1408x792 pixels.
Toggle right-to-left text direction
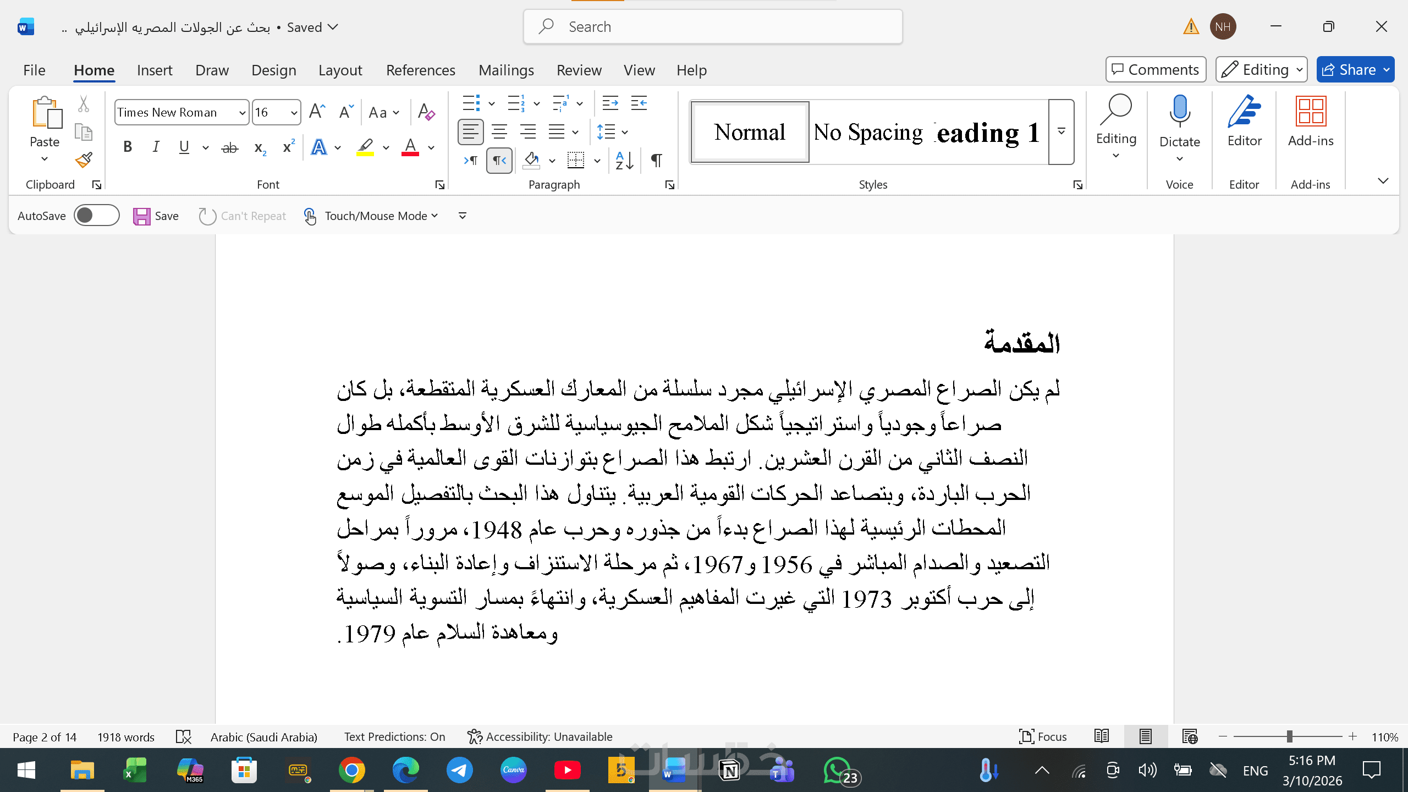[x=499, y=161]
